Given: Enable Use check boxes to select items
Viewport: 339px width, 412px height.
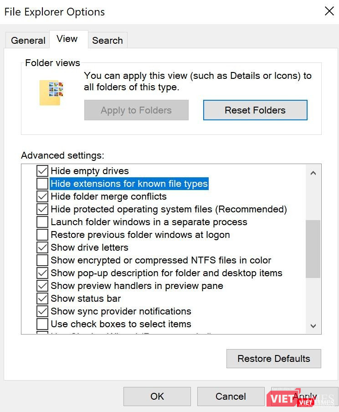Looking at the screenshot, I should pyautogui.click(x=41, y=324).
